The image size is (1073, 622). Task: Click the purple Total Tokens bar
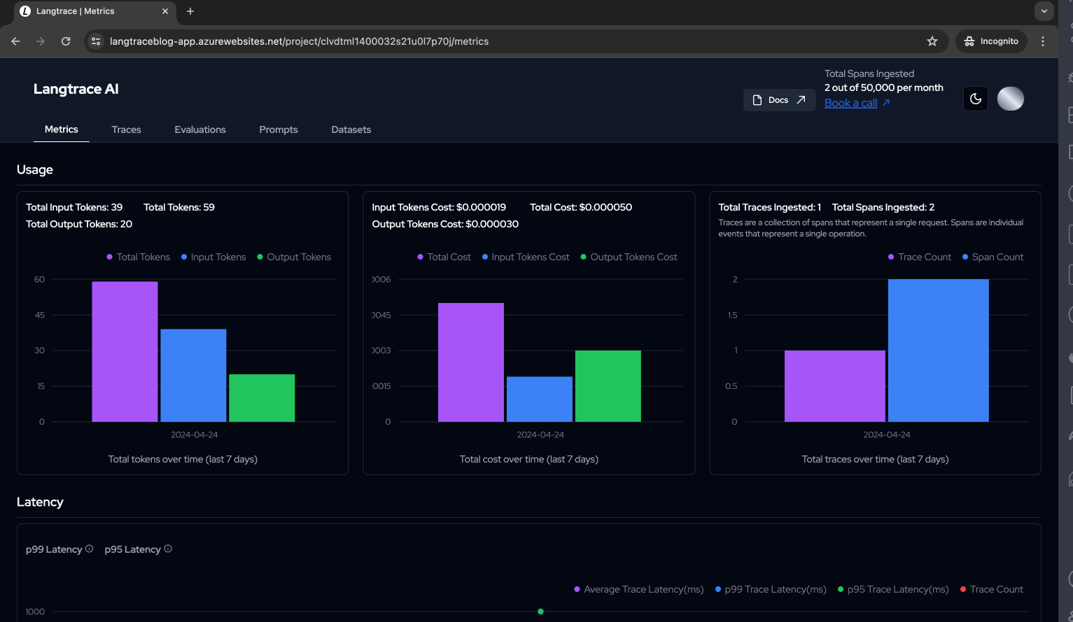(x=125, y=352)
